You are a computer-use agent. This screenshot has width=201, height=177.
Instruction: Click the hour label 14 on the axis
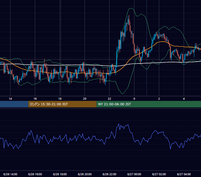click(x=10, y=99)
